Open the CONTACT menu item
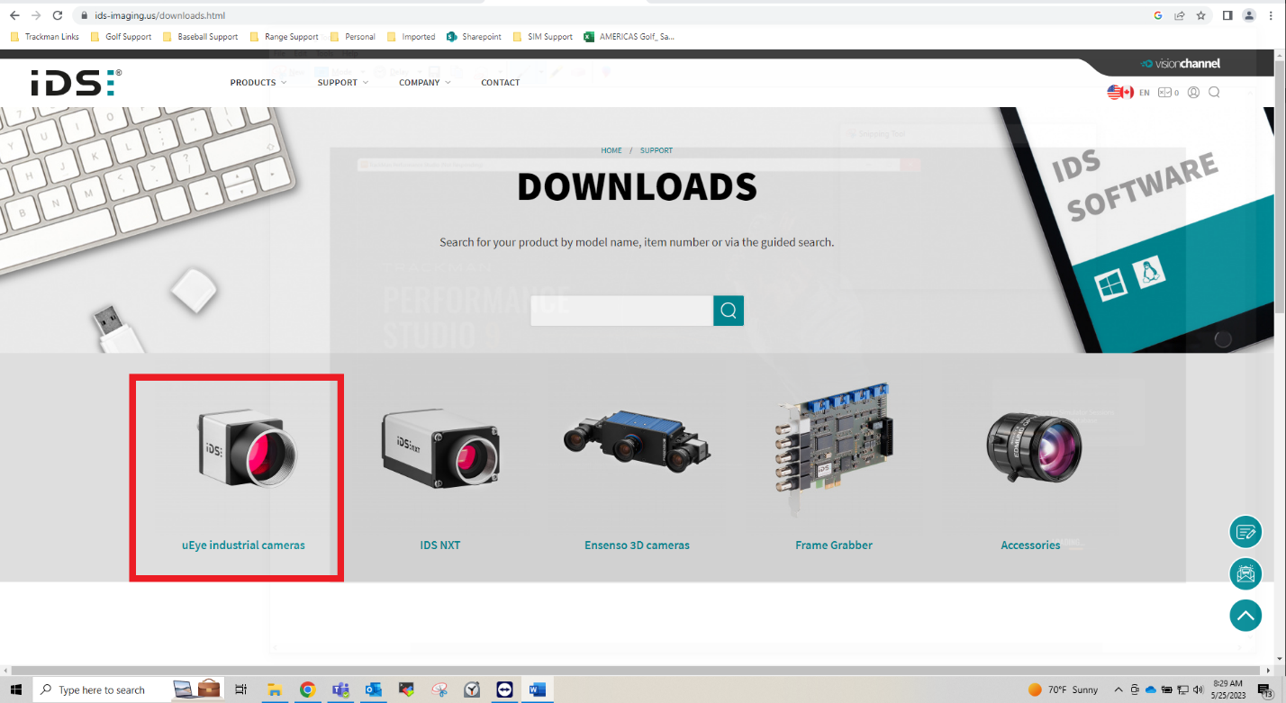The image size is (1286, 703). [x=500, y=83]
